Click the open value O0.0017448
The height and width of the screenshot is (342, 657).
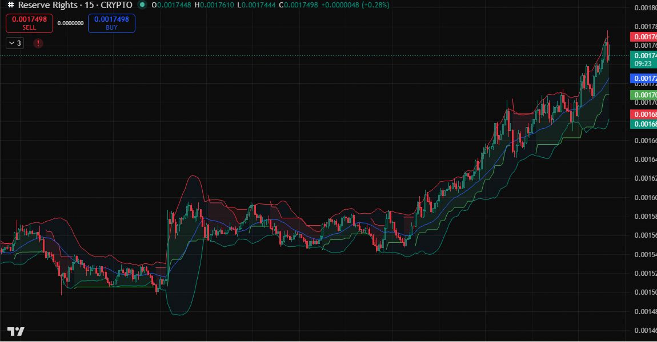click(171, 5)
